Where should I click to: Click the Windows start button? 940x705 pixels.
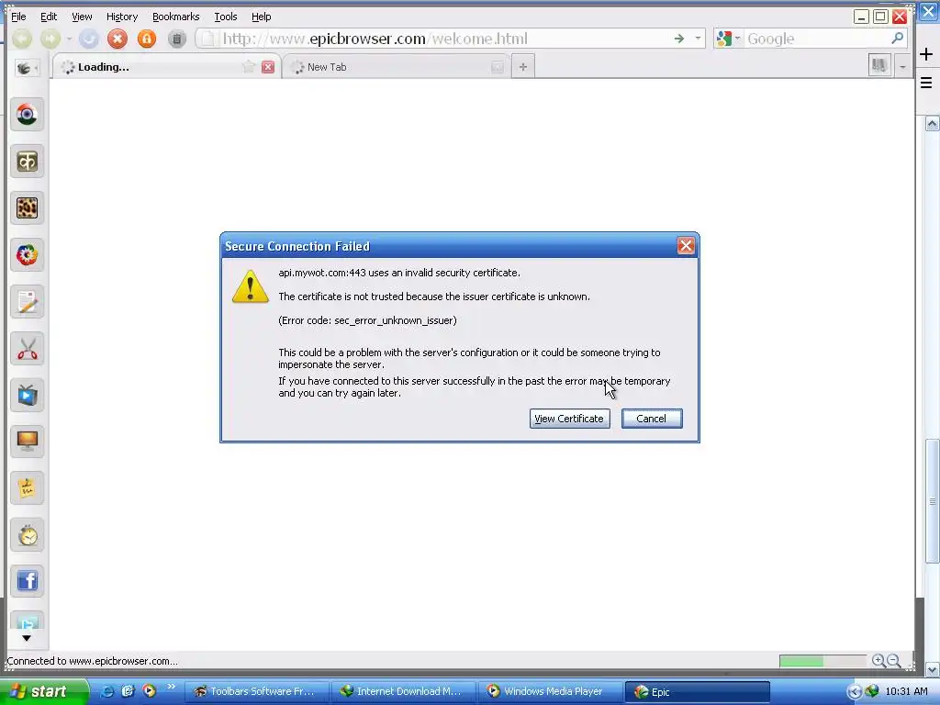[x=43, y=691]
